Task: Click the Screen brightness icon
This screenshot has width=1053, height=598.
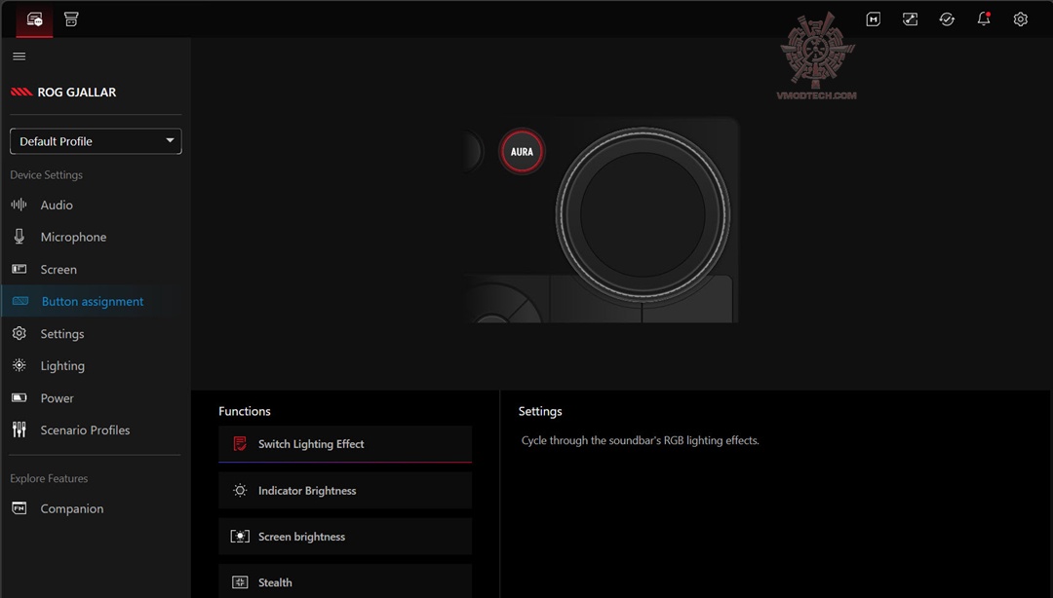Action: point(240,537)
